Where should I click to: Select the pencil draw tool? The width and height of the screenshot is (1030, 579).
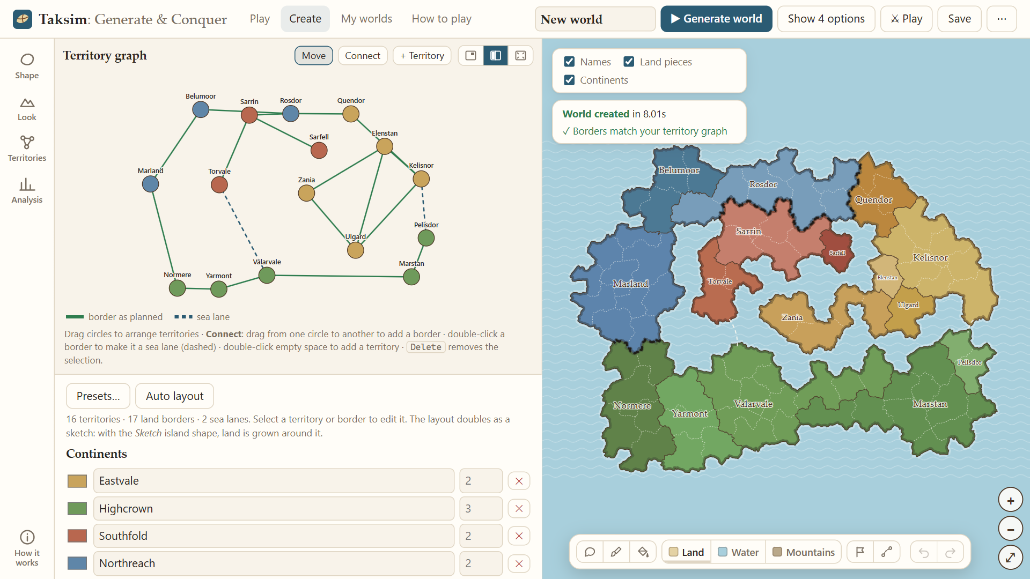(616, 552)
